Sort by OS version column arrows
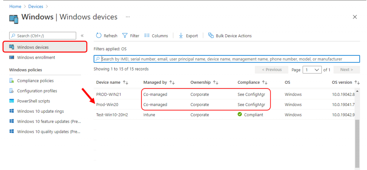Image resolution: width=367 pixels, height=170 pixels. pos(357,83)
